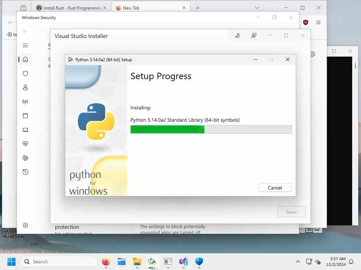This screenshot has width=361, height=270.
Task: Click Pause in Visual Studio Installer
Action: (x=291, y=212)
